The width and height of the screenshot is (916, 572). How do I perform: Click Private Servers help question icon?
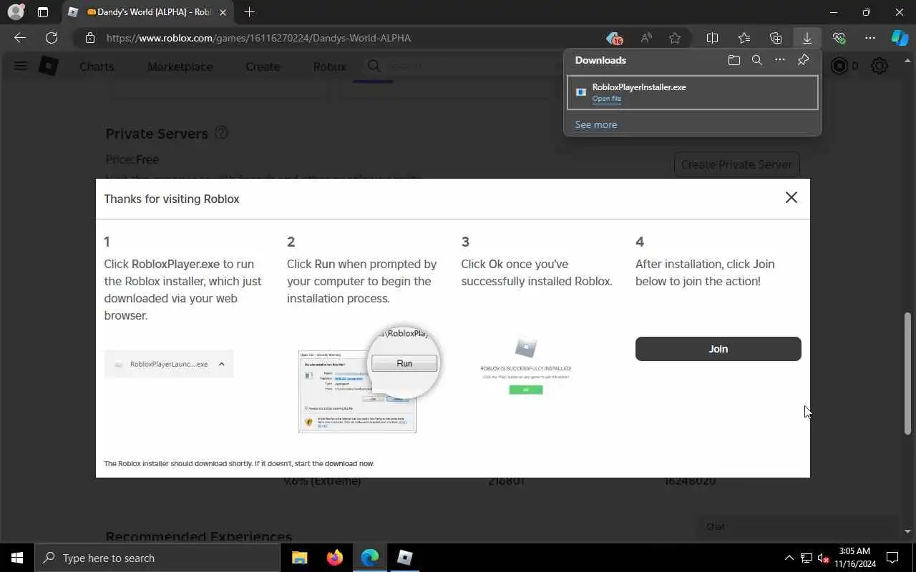coord(221,133)
